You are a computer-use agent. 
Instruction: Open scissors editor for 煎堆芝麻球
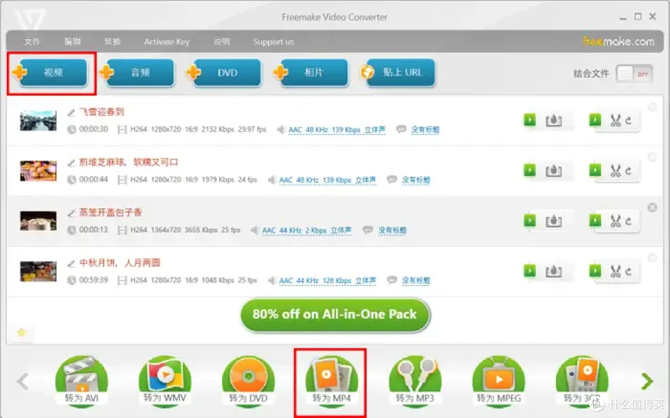(616, 171)
